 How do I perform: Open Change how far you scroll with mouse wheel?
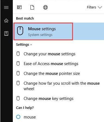59,86
